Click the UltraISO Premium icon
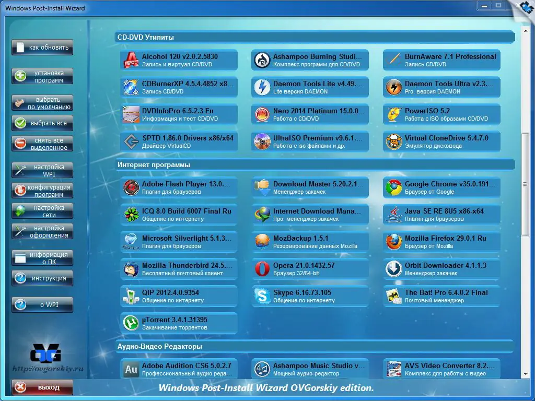The image size is (535, 401). 262,141
